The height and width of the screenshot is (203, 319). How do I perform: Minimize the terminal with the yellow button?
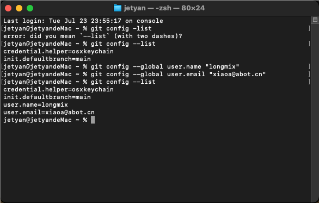coord(19,8)
